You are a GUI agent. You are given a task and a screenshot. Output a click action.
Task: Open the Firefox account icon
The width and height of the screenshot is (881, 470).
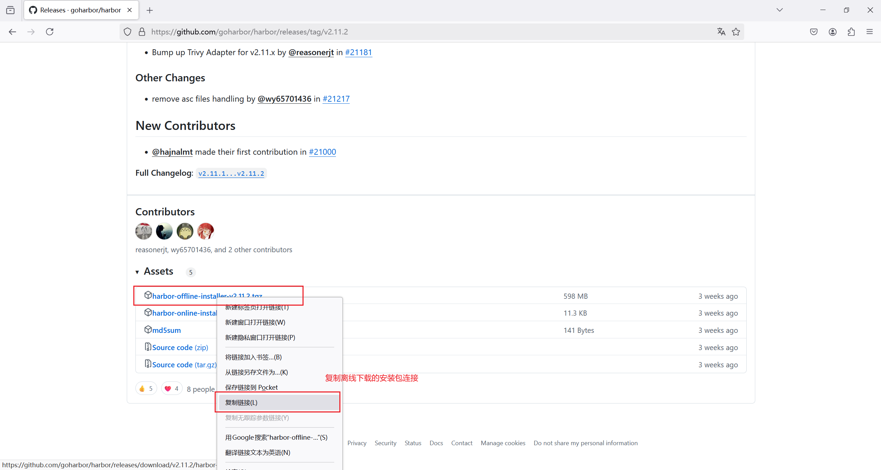coord(833,32)
